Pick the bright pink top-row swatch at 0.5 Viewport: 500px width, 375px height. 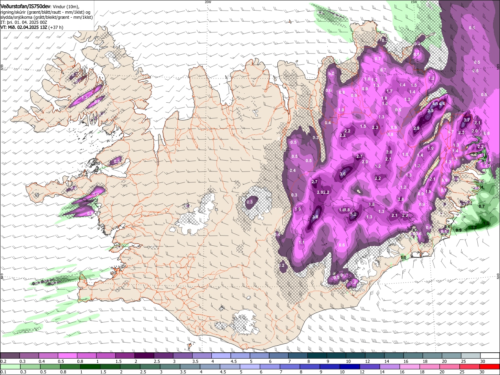point(67,356)
